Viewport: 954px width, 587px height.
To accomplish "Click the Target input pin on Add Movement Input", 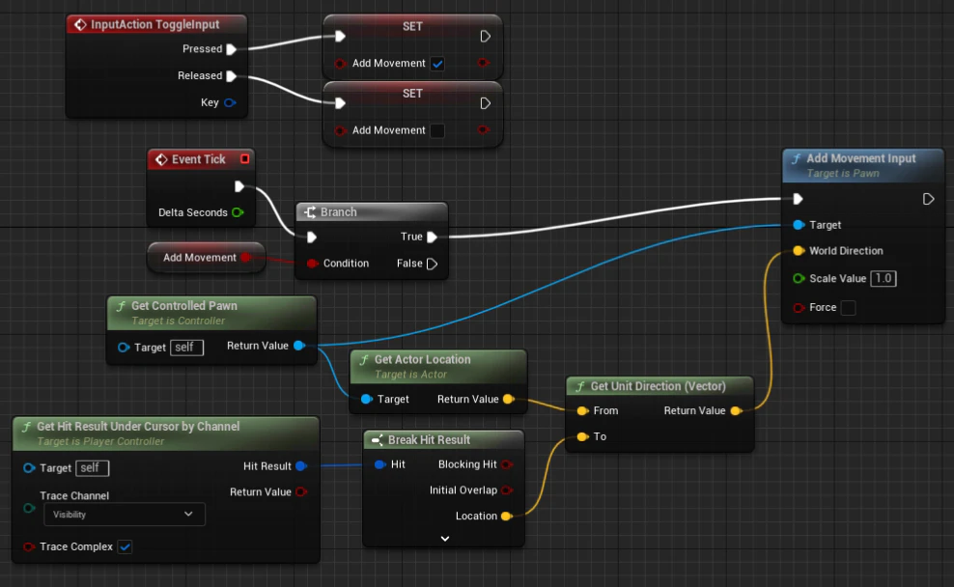I will 799,225.
